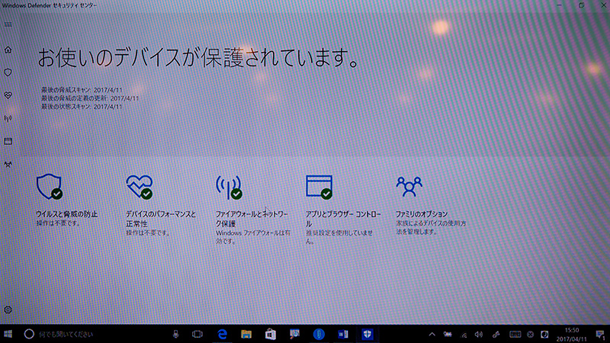Screen dimensions: 610x343
Task: Open Task View on taskbar
Action: tap(197, 334)
